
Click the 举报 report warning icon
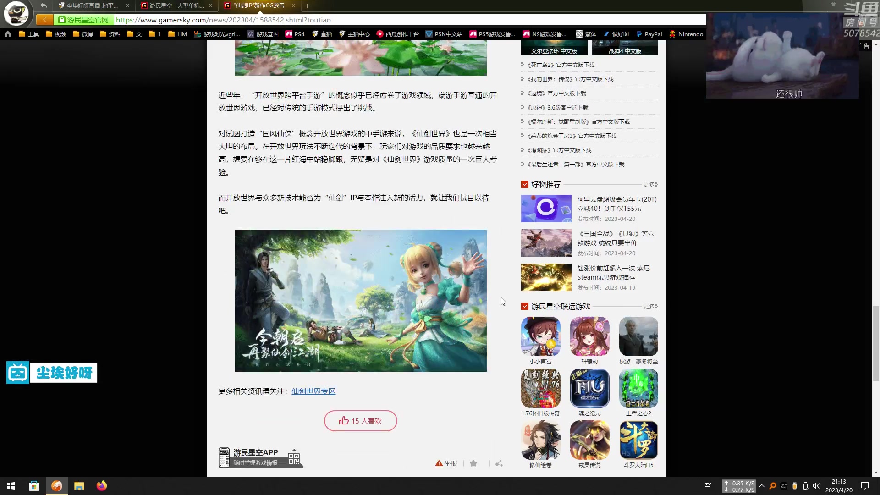click(x=439, y=463)
